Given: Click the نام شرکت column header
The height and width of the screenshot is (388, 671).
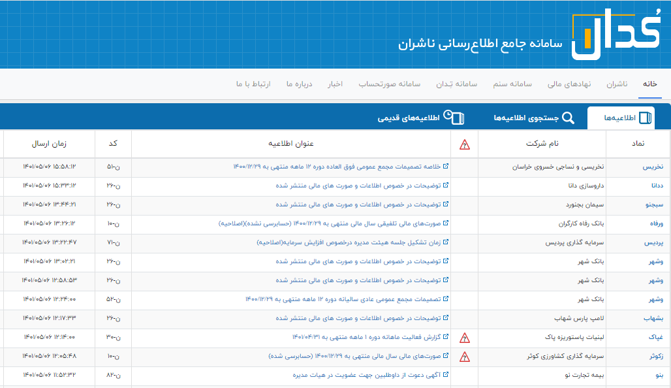Looking at the screenshot, I should (542, 144).
